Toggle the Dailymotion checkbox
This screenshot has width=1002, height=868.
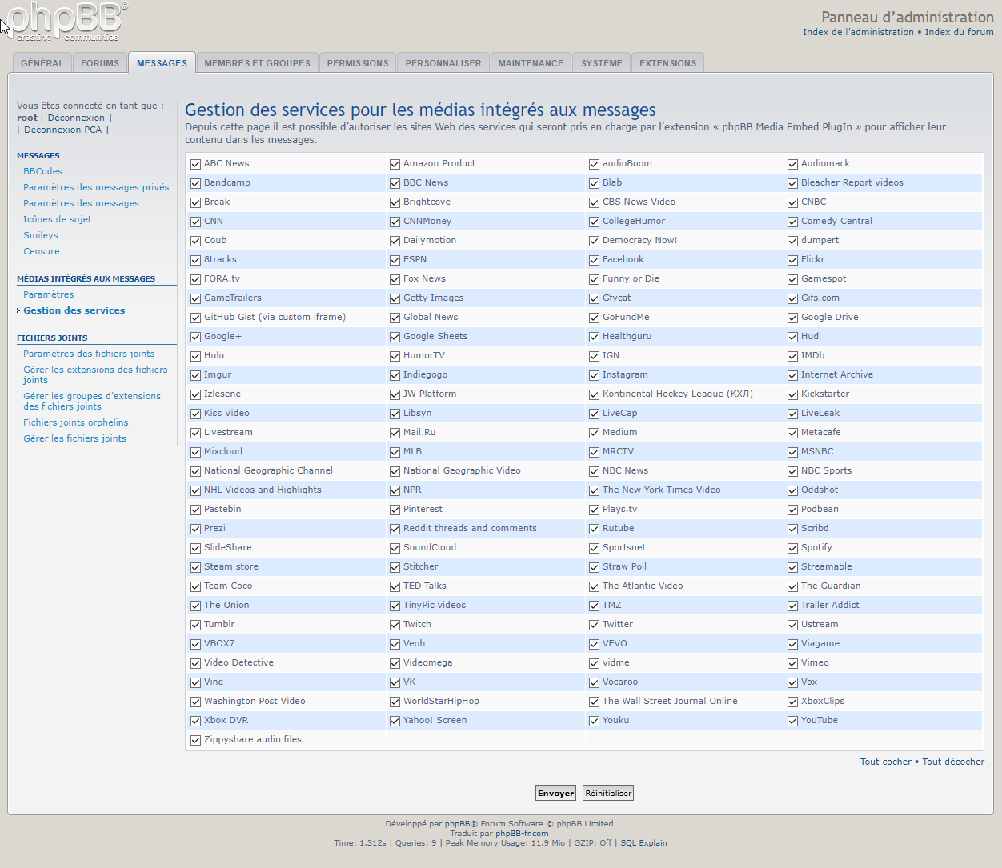(395, 241)
